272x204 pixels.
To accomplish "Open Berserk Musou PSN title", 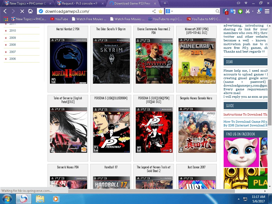I will (x=68, y=167).
